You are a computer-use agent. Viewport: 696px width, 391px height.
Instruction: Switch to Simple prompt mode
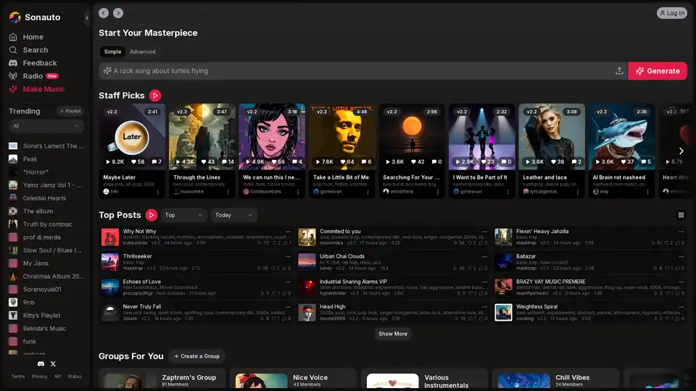click(x=112, y=52)
